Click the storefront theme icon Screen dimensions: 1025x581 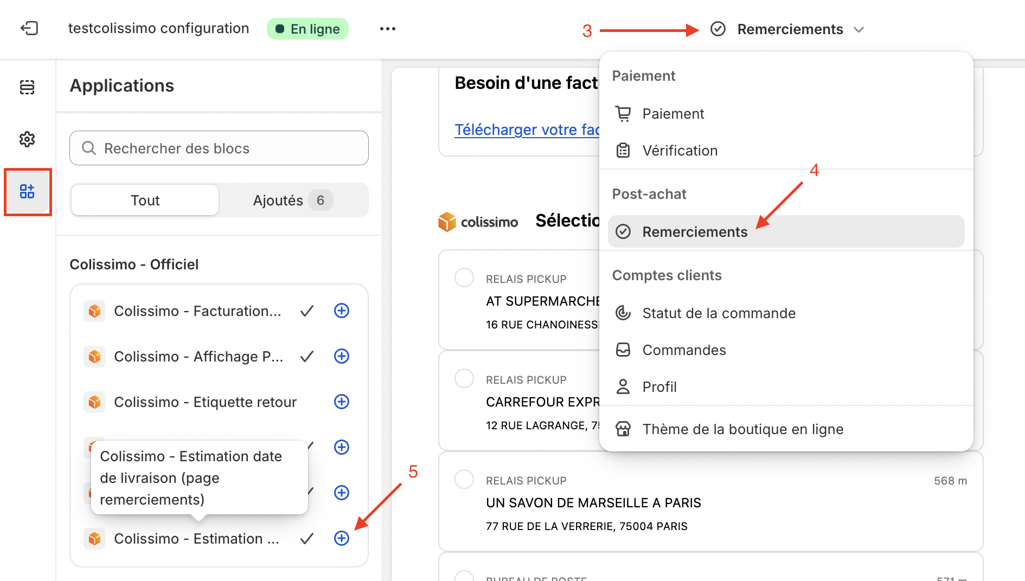(x=623, y=429)
